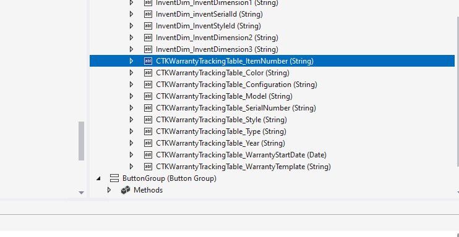This screenshot has height=237, width=459.
Task: Click string icon of CTKWarrantyTrackingTable_Color
Action: (x=148, y=72)
